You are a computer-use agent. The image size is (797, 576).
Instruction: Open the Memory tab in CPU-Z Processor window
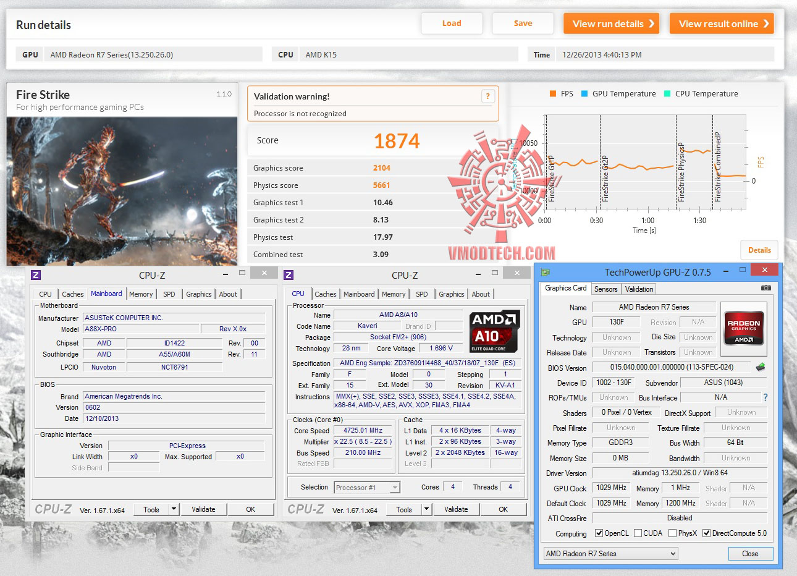click(x=394, y=294)
